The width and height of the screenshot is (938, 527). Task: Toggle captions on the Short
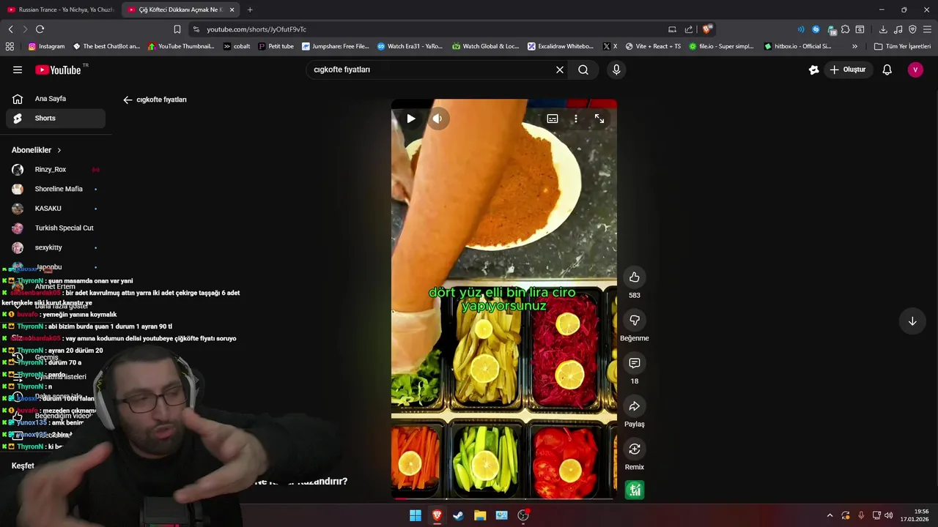coord(553,119)
